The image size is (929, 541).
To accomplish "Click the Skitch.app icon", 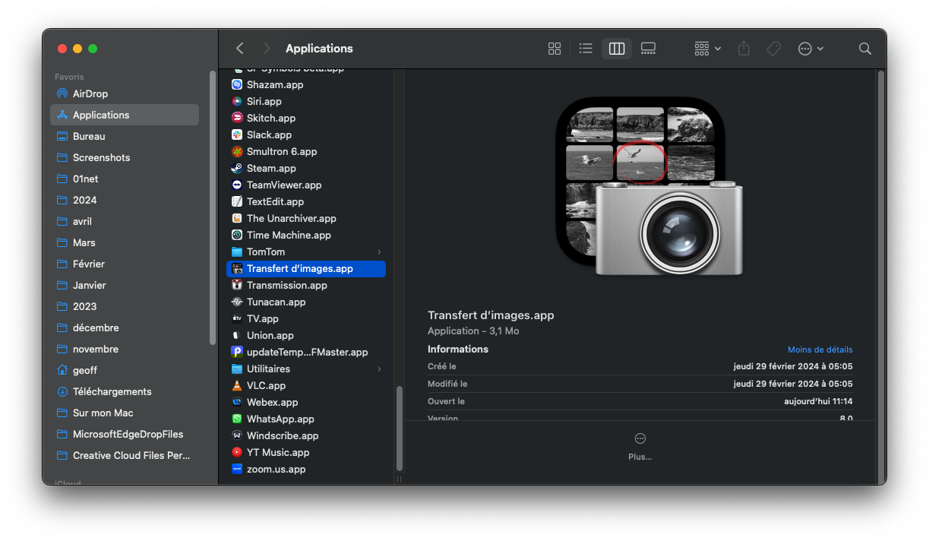I will coord(237,118).
